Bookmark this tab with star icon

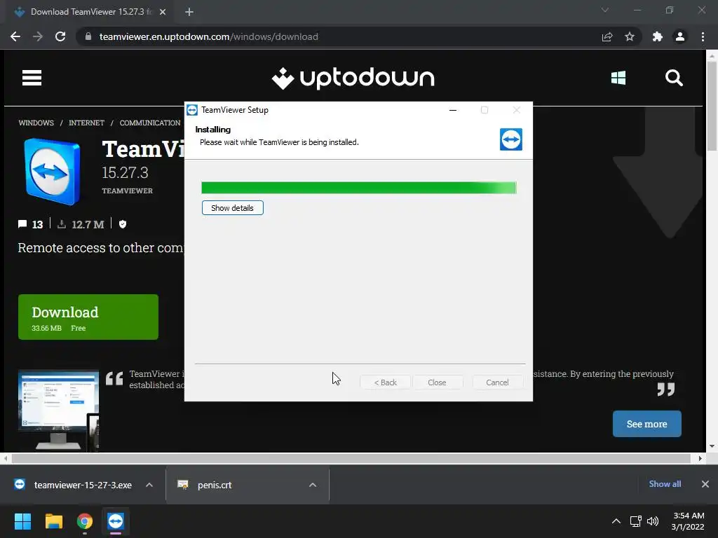(x=630, y=36)
